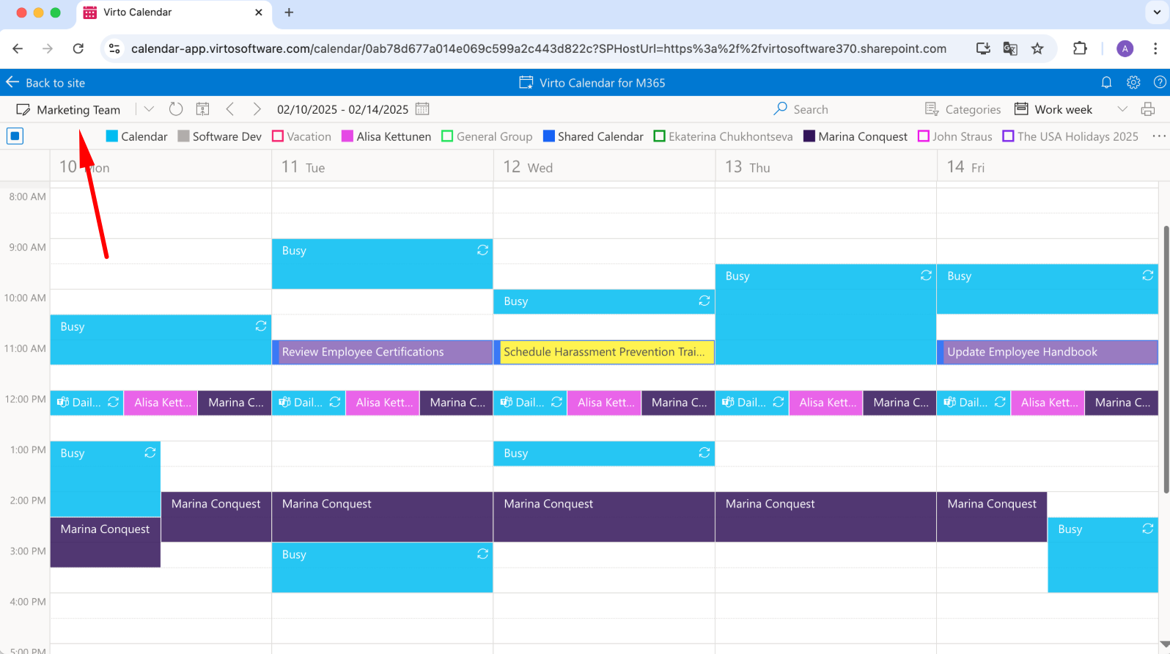
Task: Click the notifications bell icon
Action: tap(1107, 83)
